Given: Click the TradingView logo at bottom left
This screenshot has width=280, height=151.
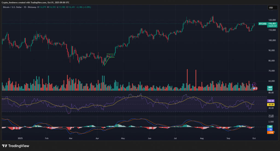Looking at the screenshot, I should click(x=16, y=146).
